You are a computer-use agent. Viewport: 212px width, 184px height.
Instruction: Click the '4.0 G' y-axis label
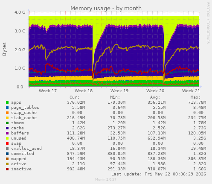click(20, 12)
